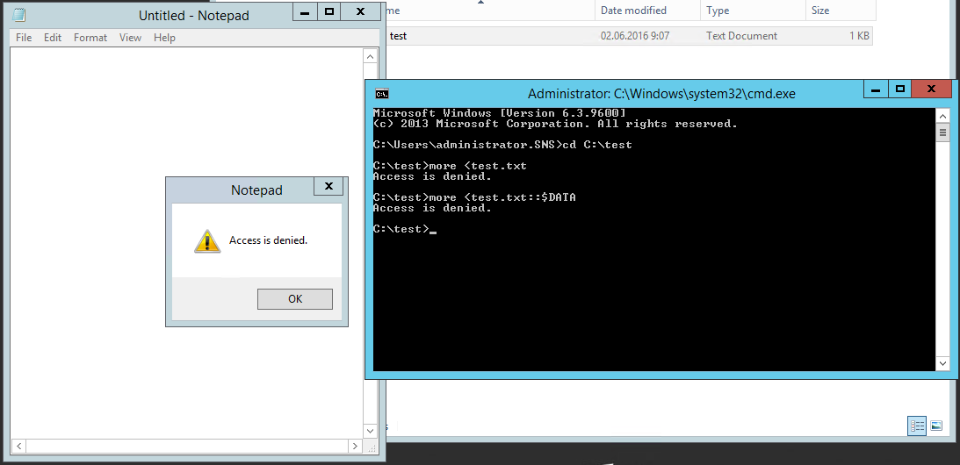960x465 pixels.
Task: Minimize the Untitled - Notepad window
Action: point(304,11)
